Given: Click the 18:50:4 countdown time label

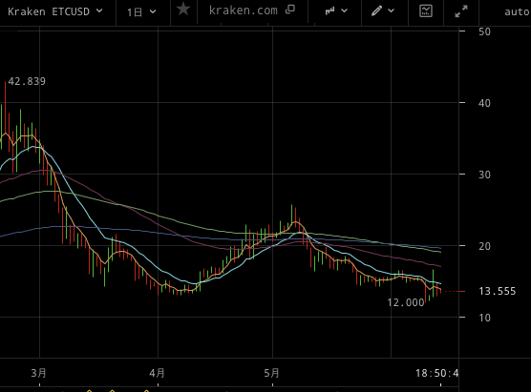Looking at the screenshot, I should click(x=436, y=373).
